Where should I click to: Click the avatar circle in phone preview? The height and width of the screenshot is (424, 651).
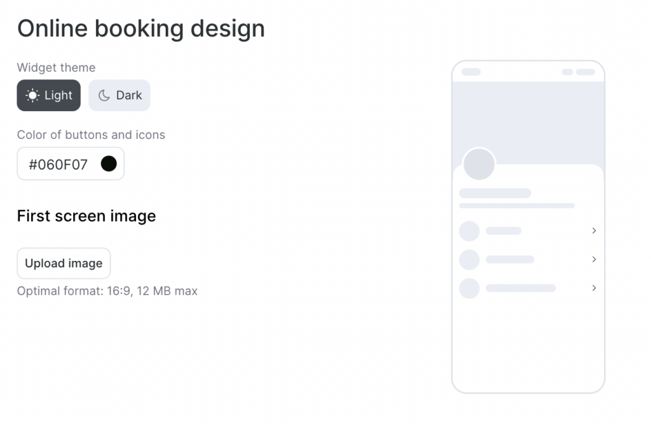click(479, 164)
